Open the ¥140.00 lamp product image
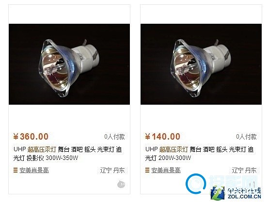Viewport: 268px width, 205px height. click(201, 64)
